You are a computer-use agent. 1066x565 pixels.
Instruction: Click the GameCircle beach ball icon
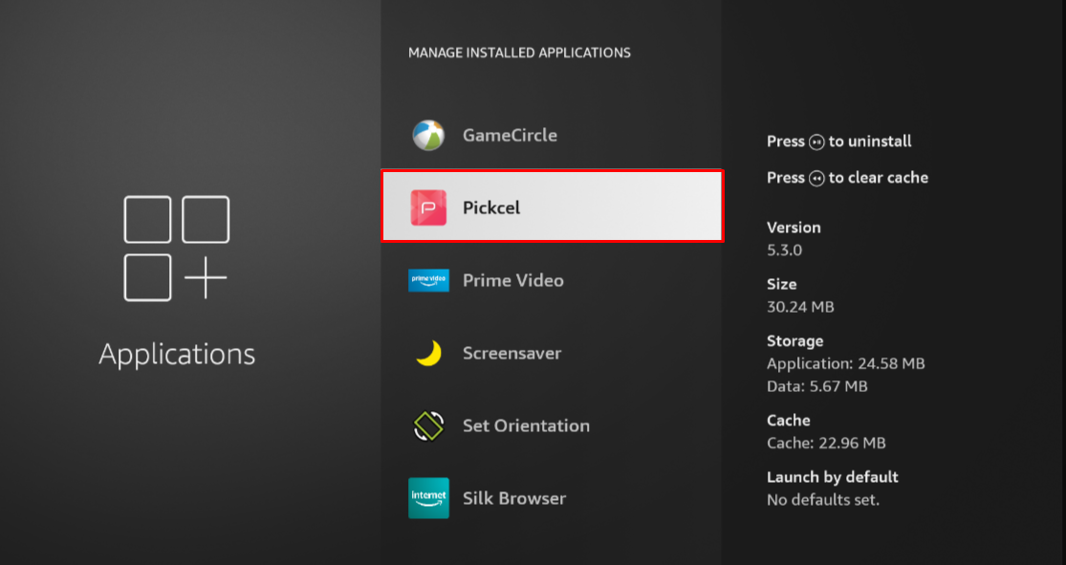pos(428,136)
